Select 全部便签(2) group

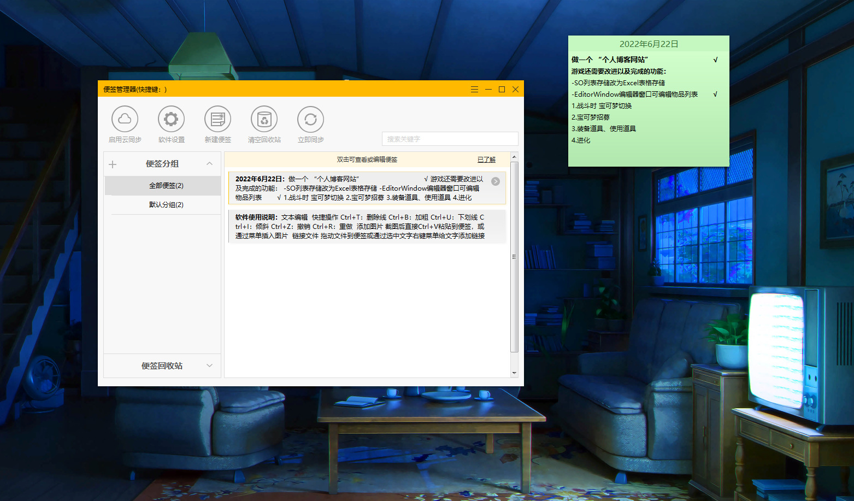click(x=162, y=186)
